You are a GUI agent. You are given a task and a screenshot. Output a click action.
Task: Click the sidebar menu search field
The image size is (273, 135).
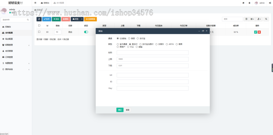point(16,20)
